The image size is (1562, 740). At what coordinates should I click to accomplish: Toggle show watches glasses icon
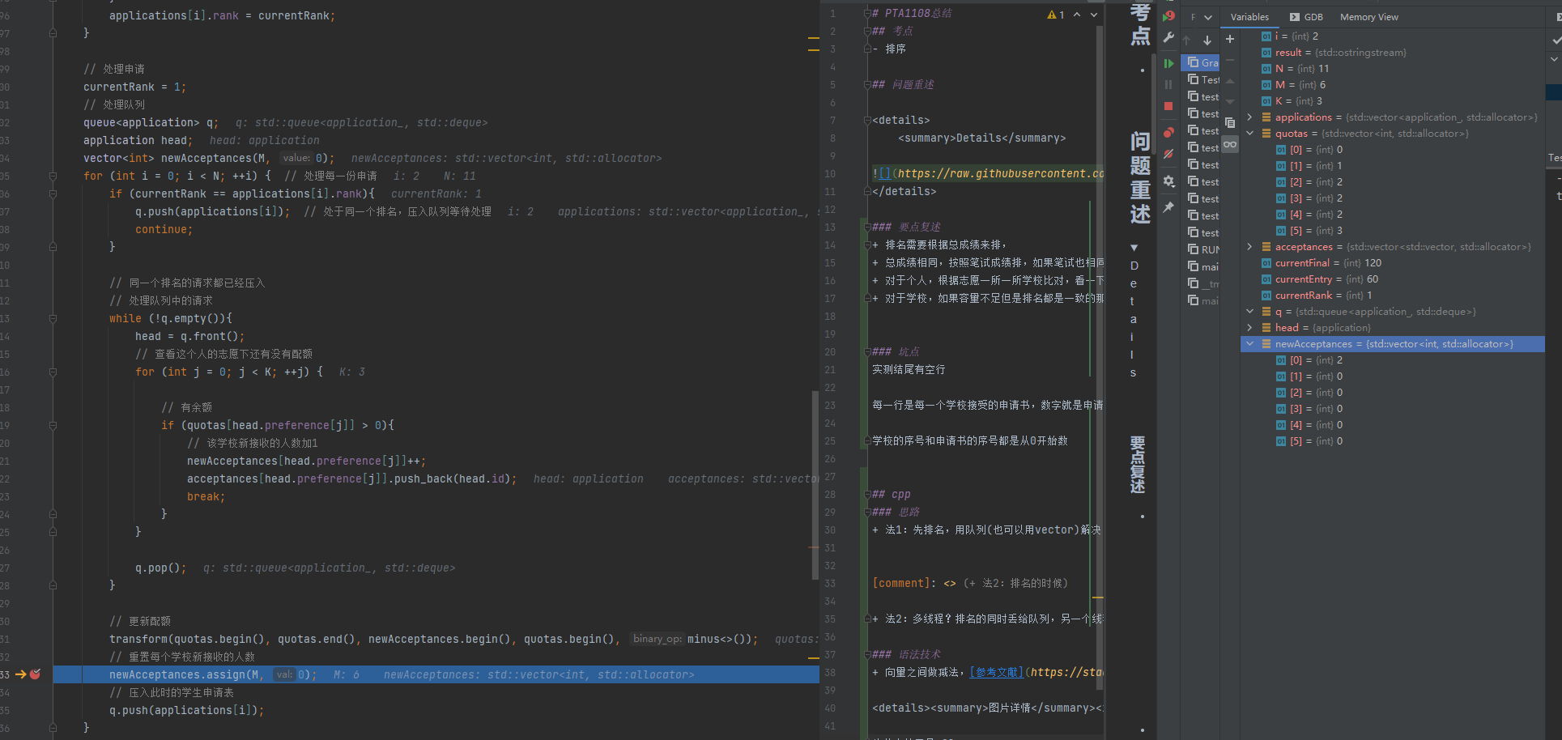1230,144
